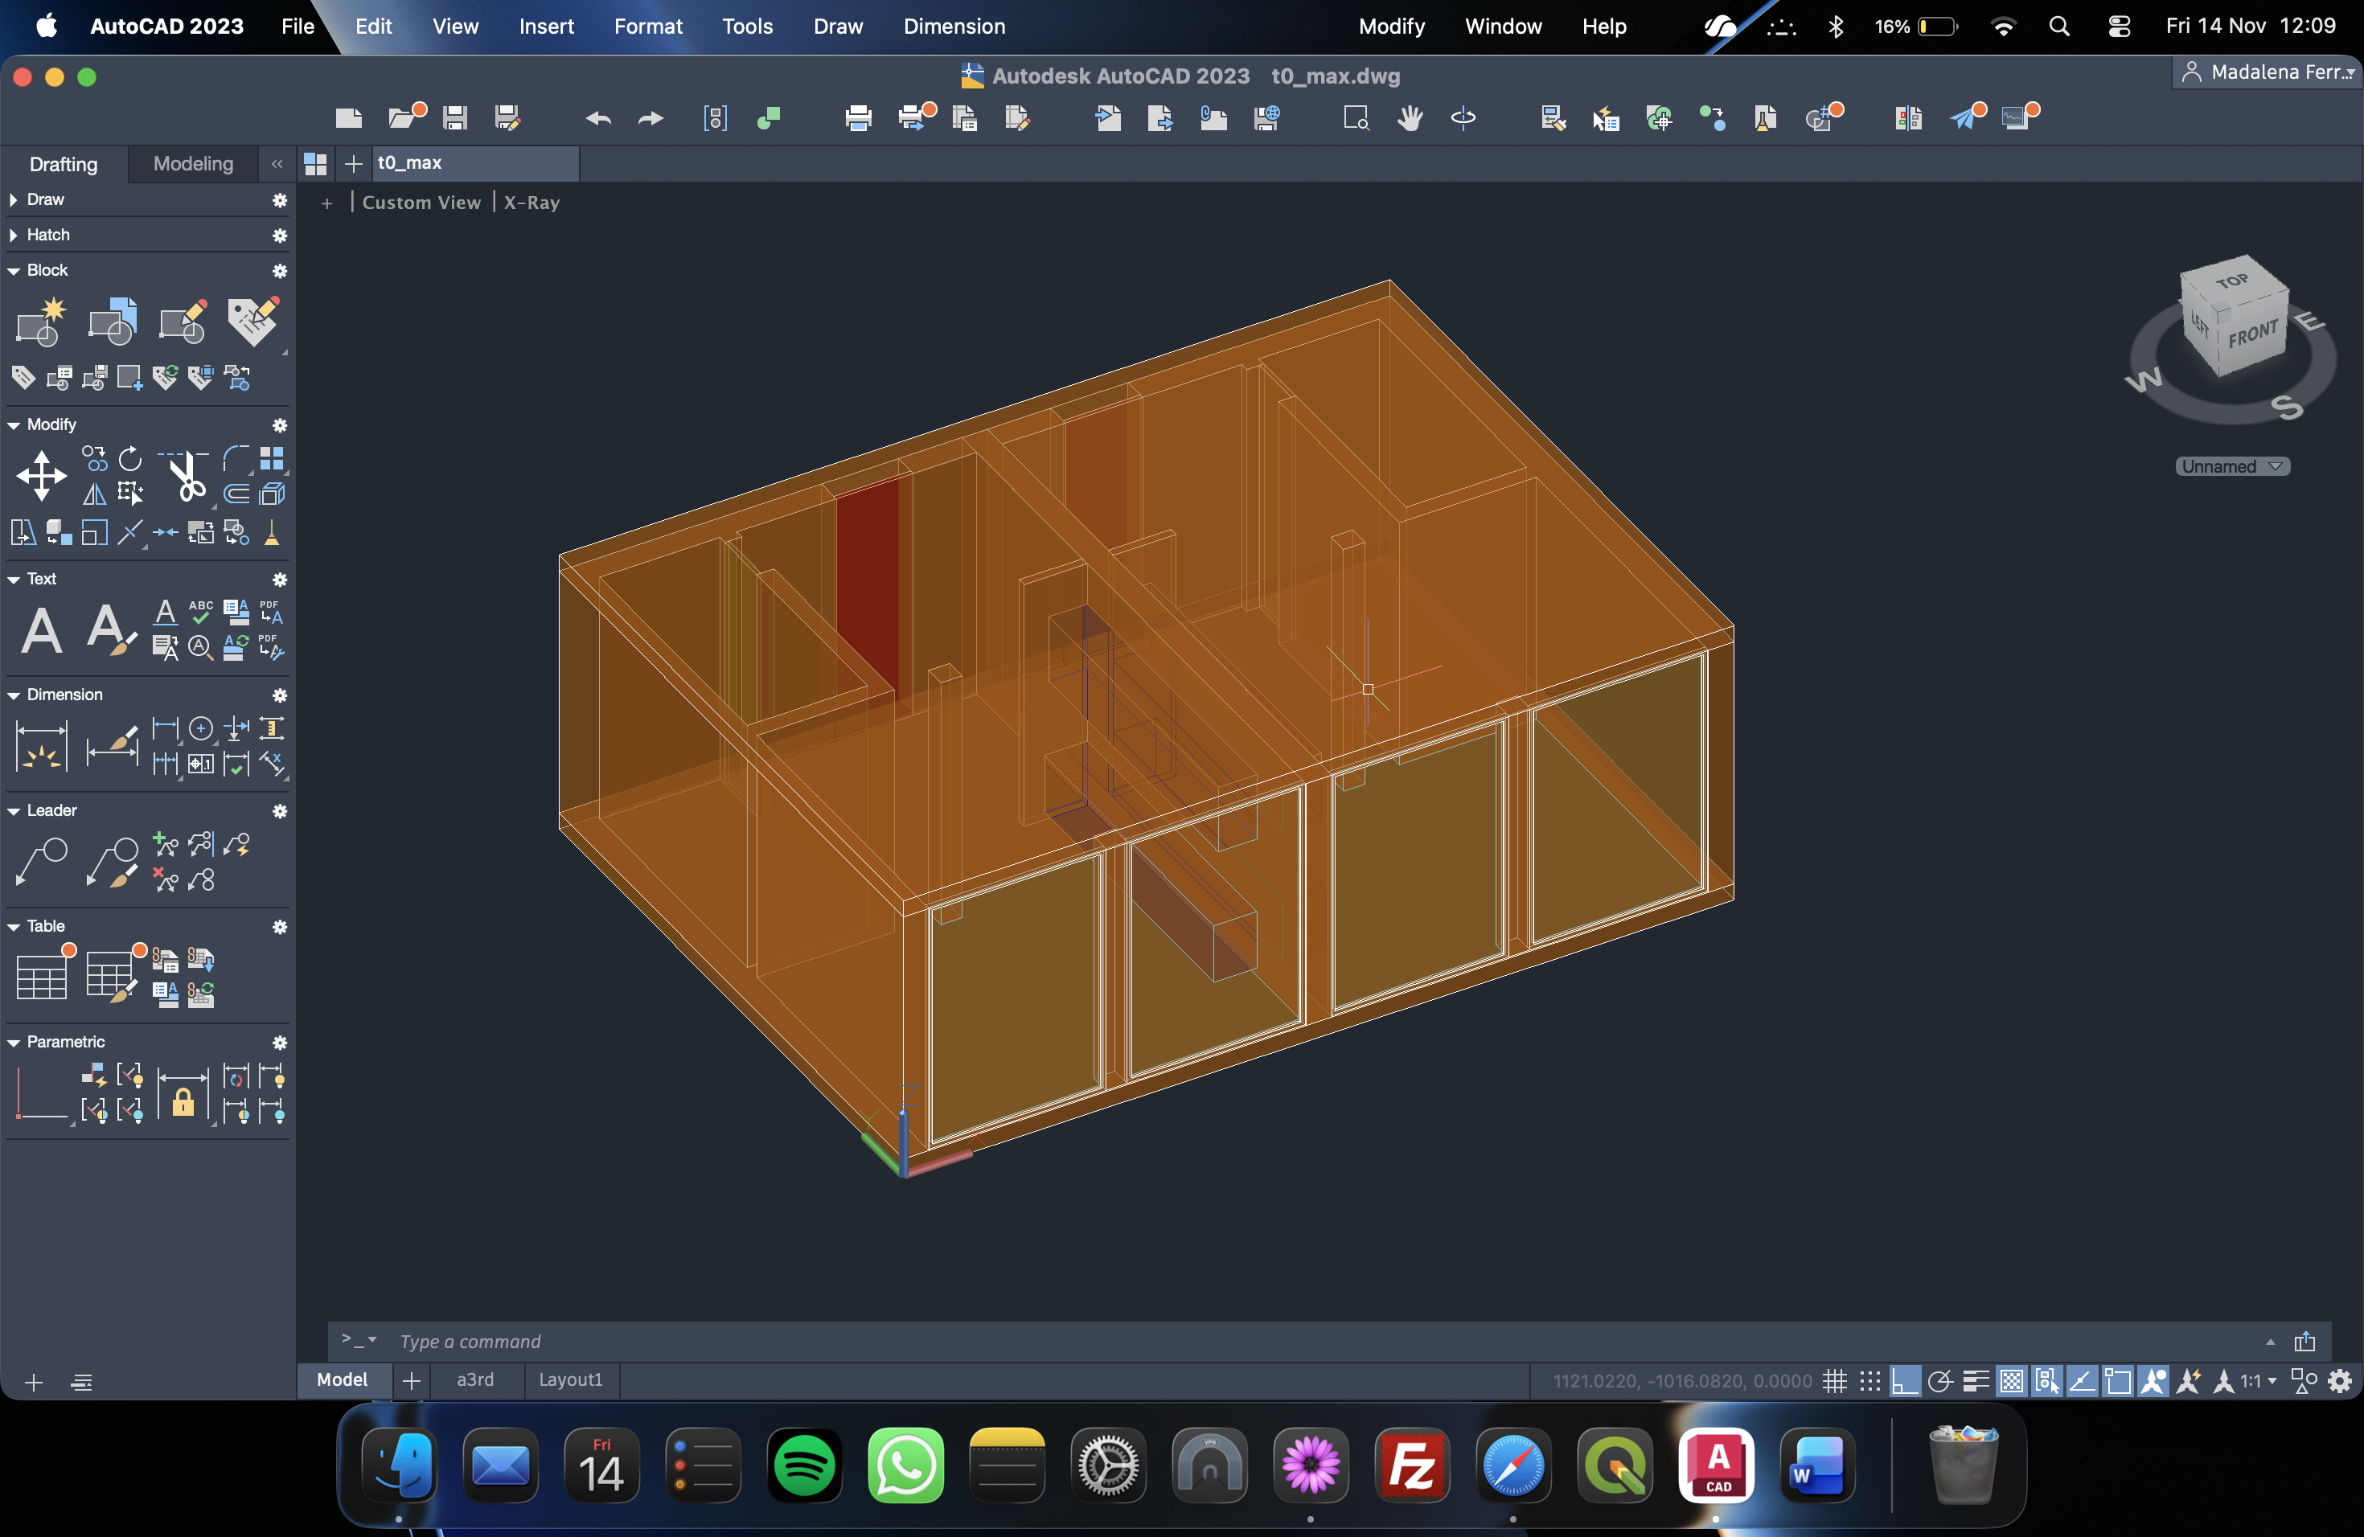The height and width of the screenshot is (1537, 2364).
Task: Toggle grid display in status bar
Action: click(x=1835, y=1381)
